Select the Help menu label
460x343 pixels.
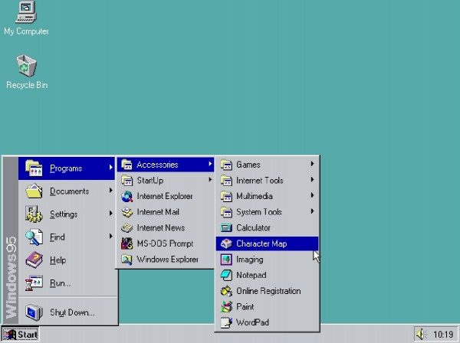[58, 260]
